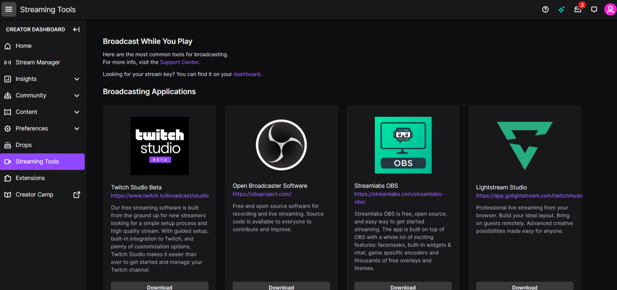617x290 pixels.
Task: Click the CREATOR DASHBOARD label
Action: click(x=35, y=29)
